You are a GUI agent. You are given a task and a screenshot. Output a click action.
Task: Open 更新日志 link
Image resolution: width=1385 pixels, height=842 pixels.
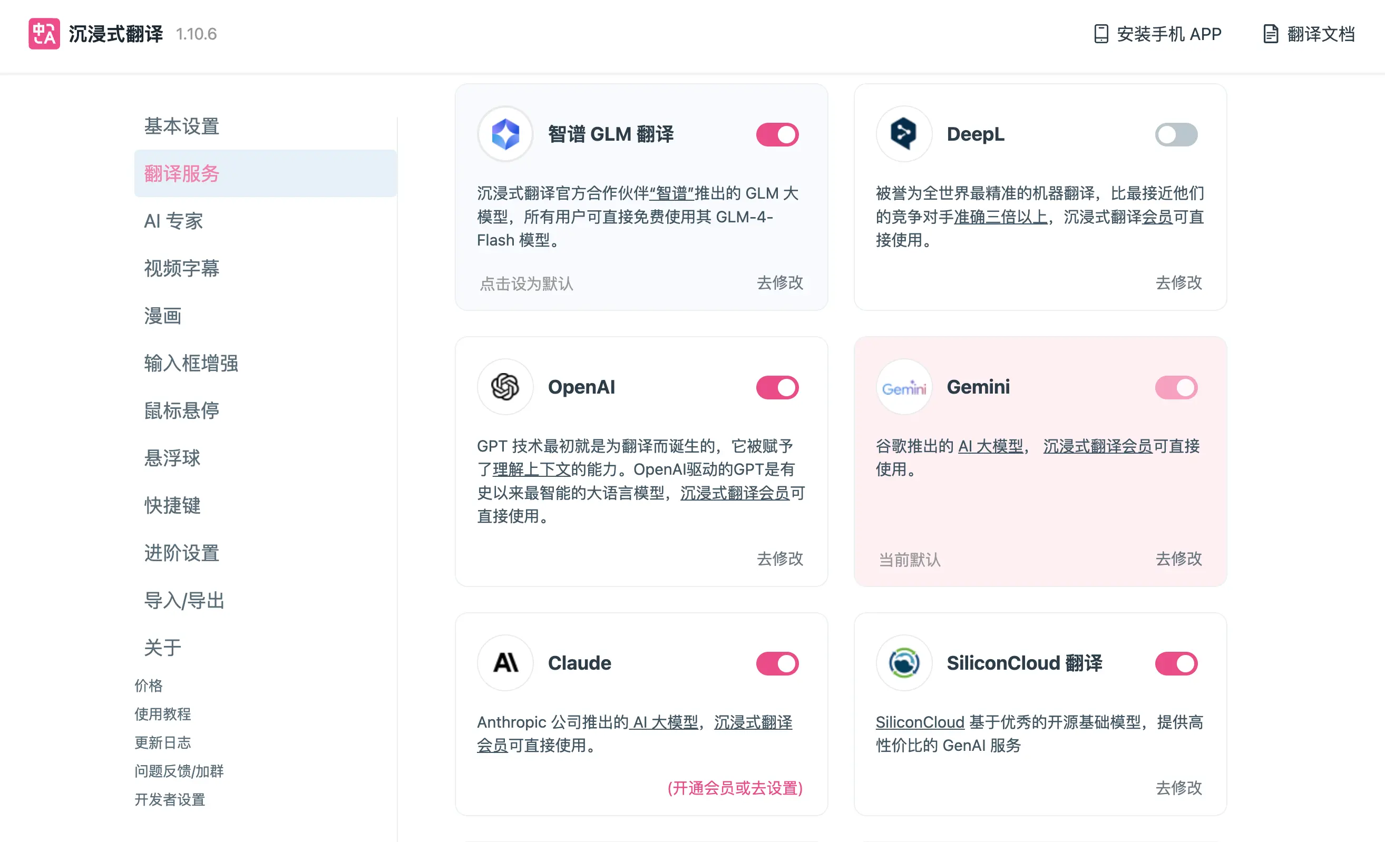162,743
